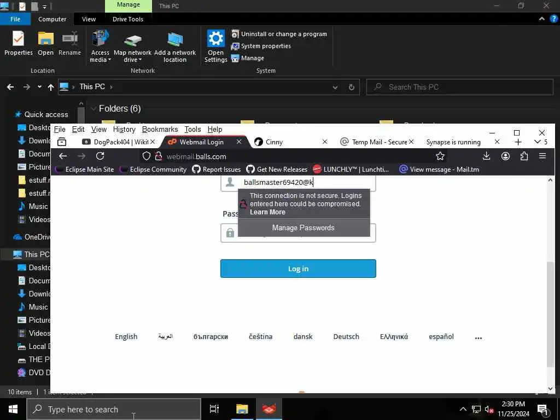Click the blue help question mark icon in File Explorer
This screenshot has height=420, width=560.
click(x=553, y=19)
